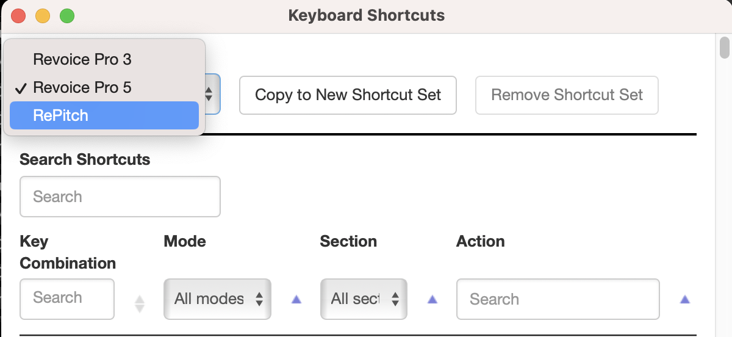Focus the Search Shortcuts input field
The image size is (732, 337).
point(120,197)
